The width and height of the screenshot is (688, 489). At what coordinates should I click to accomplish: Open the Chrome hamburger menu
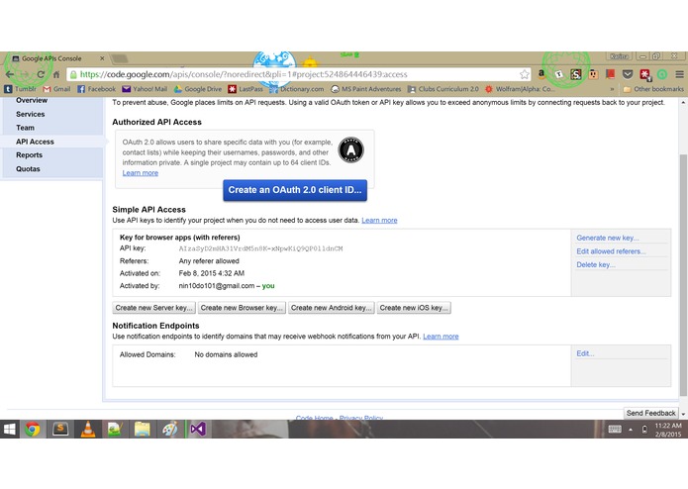[679, 74]
